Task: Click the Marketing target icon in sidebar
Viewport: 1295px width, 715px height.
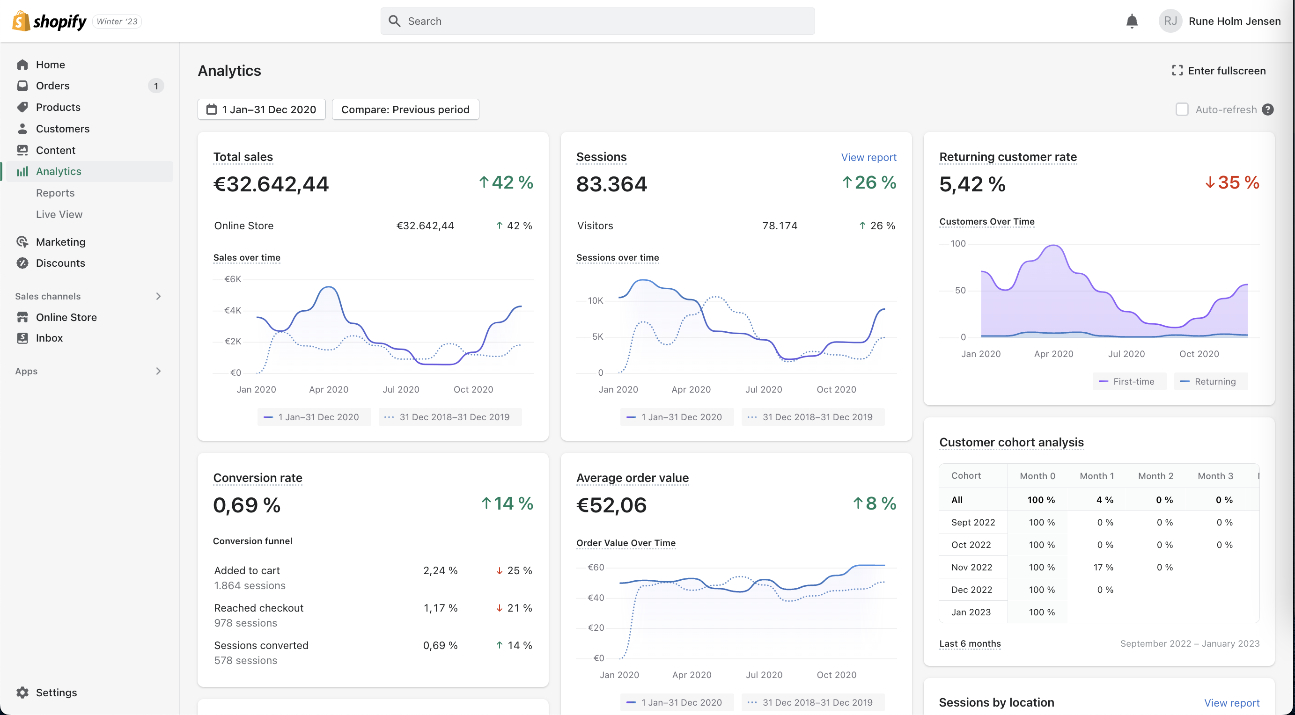Action: pyautogui.click(x=22, y=241)
